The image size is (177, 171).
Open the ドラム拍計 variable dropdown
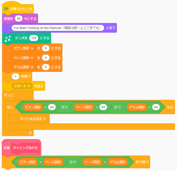coord(24,67)
